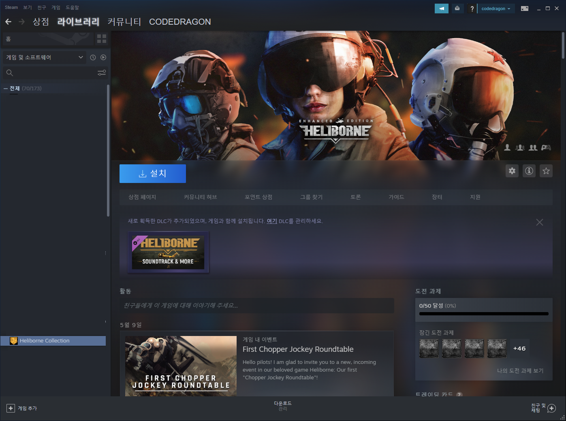Click the 설치 install button

(153, 174)
